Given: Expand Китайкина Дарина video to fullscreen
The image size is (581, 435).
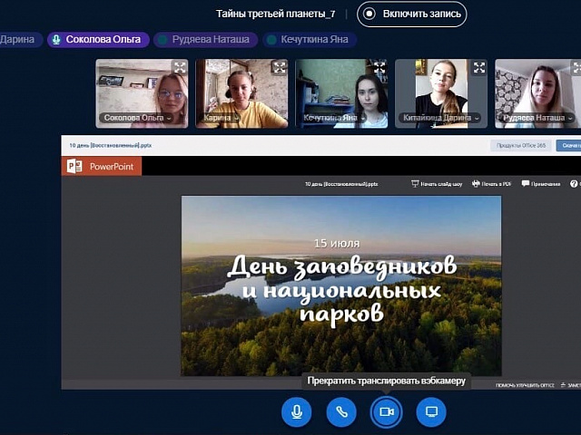Looking at the screenshot, I should (479, 67).
